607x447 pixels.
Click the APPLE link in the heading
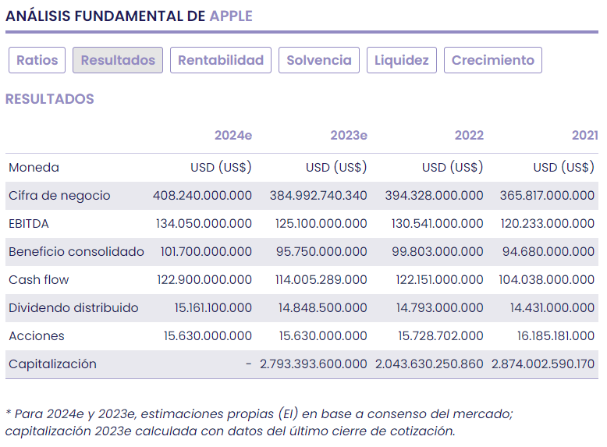231,16
